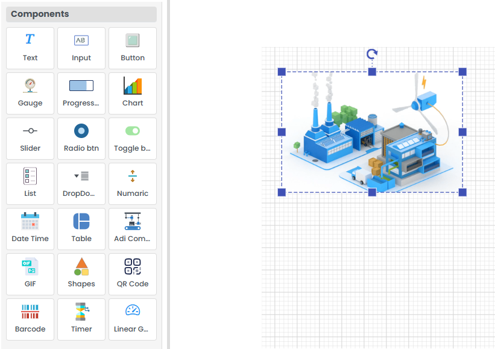Select the Date Time component
Screen dimensions: 495x349
[x=30, y=229]
